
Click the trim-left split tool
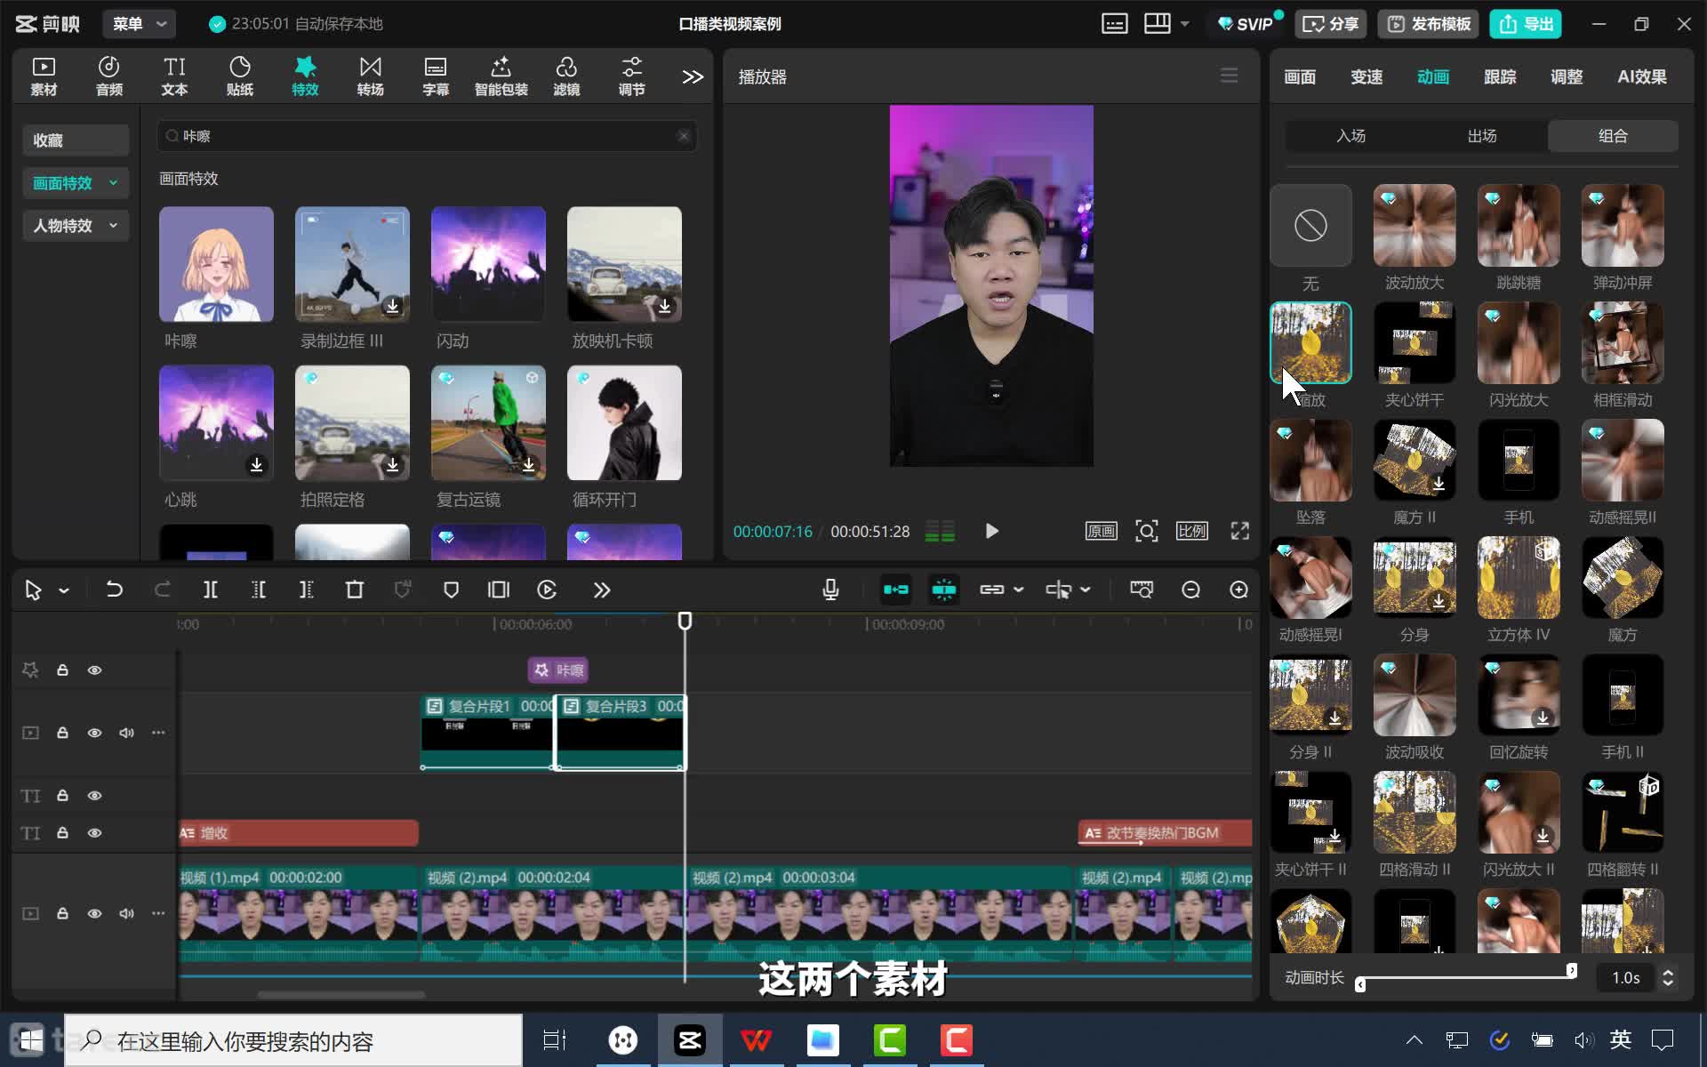[x=259, y=590]
